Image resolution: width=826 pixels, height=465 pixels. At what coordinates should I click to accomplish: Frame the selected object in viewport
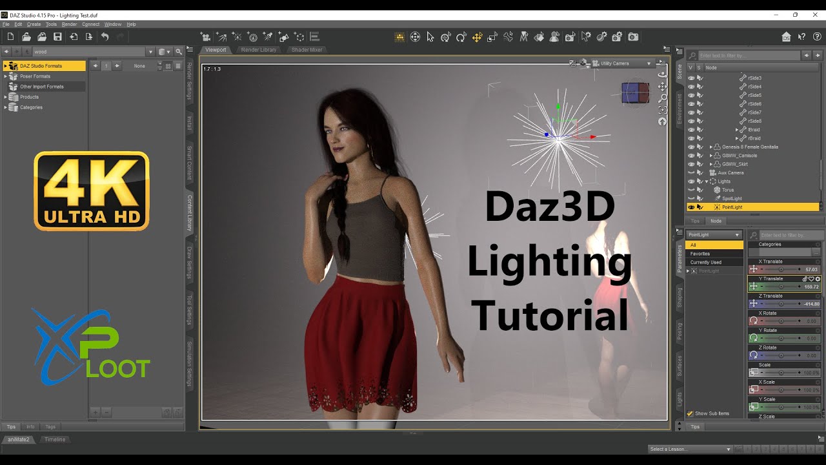tap(662, 110)
